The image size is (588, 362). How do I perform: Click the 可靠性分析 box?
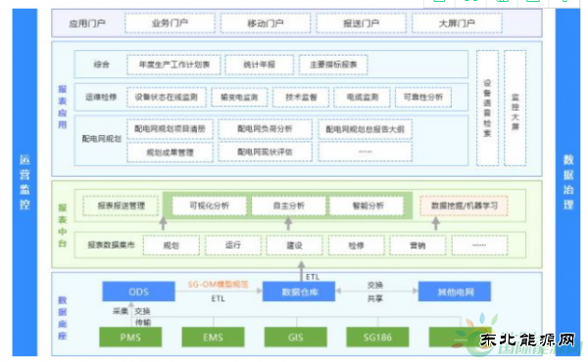tap(423, 97)
